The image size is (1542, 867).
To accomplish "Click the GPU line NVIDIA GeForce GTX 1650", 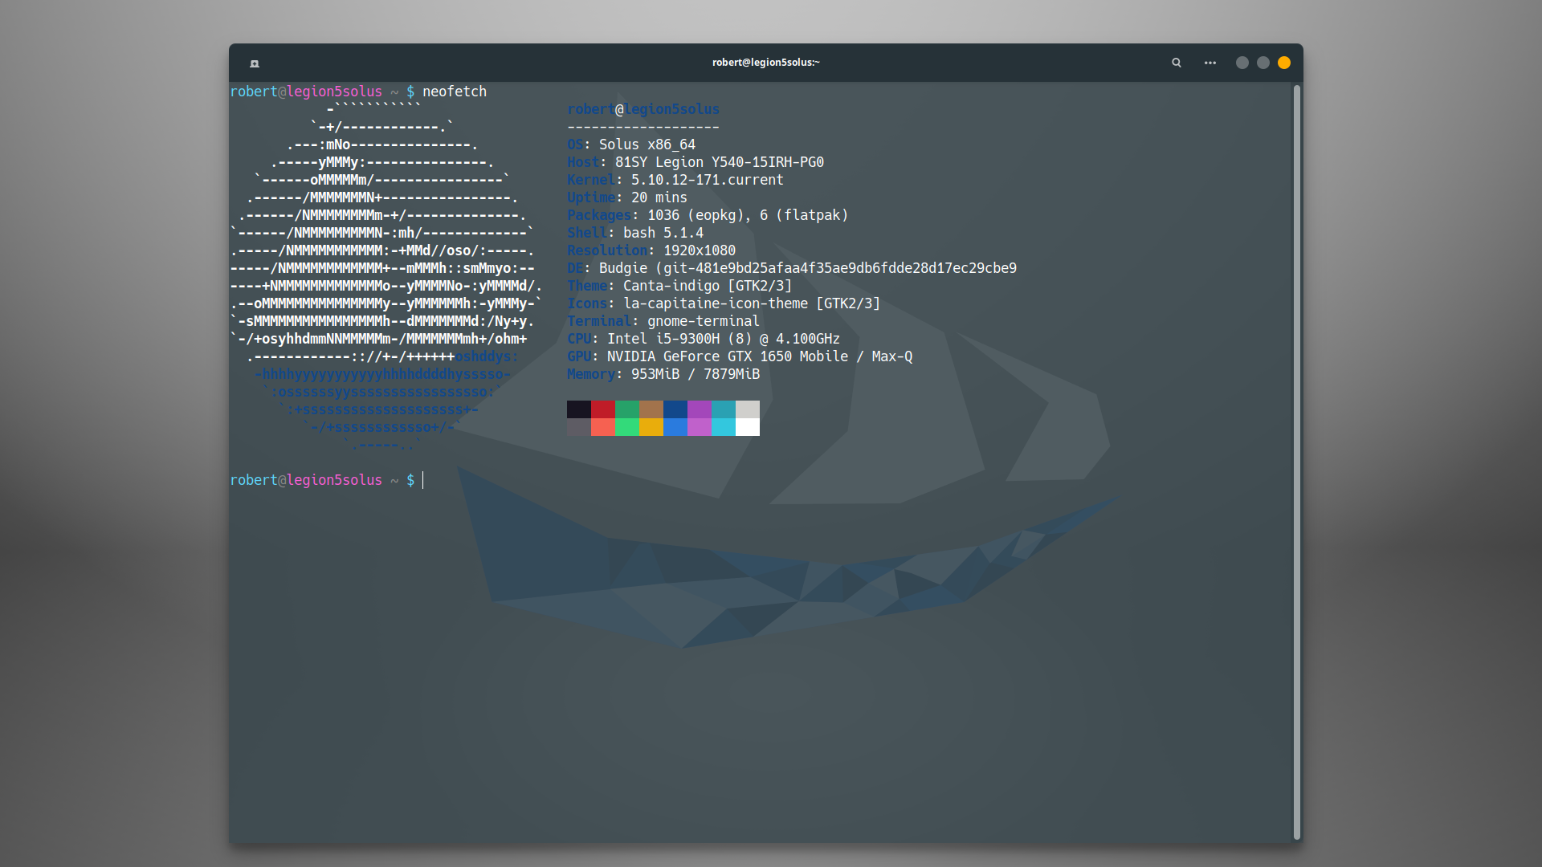I will coord(740,356).
